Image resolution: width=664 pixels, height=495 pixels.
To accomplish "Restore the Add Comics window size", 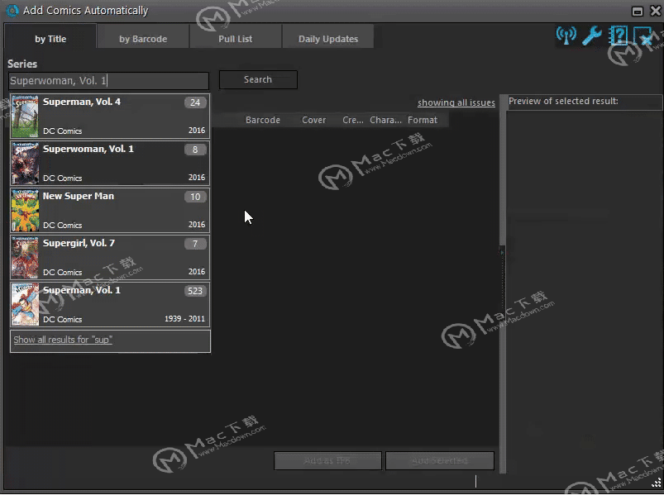I will click(x=638, y=11).
